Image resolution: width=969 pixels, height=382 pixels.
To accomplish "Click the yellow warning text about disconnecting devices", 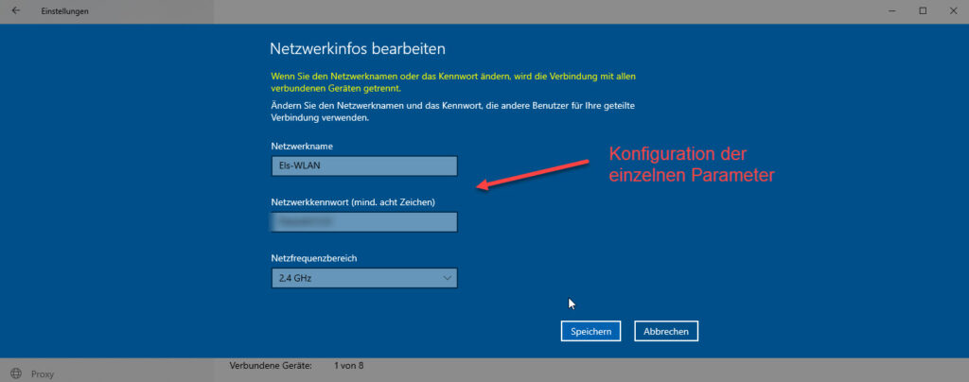I will pyautogui.click(x=453, y=82).
